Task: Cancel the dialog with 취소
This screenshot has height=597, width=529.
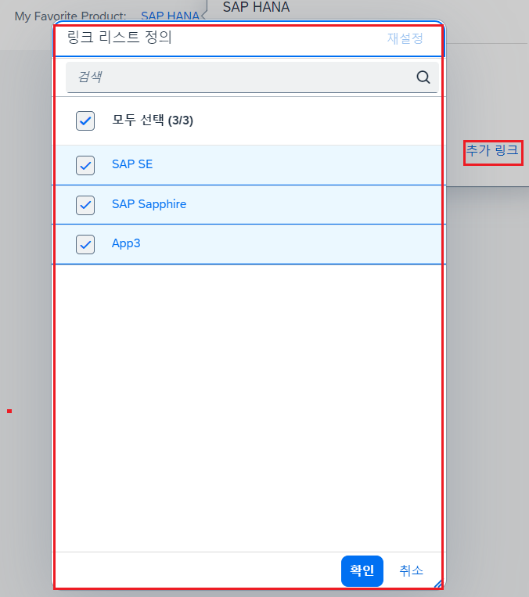Action: (411, 570)
